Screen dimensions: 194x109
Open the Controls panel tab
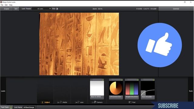[176, 9]
